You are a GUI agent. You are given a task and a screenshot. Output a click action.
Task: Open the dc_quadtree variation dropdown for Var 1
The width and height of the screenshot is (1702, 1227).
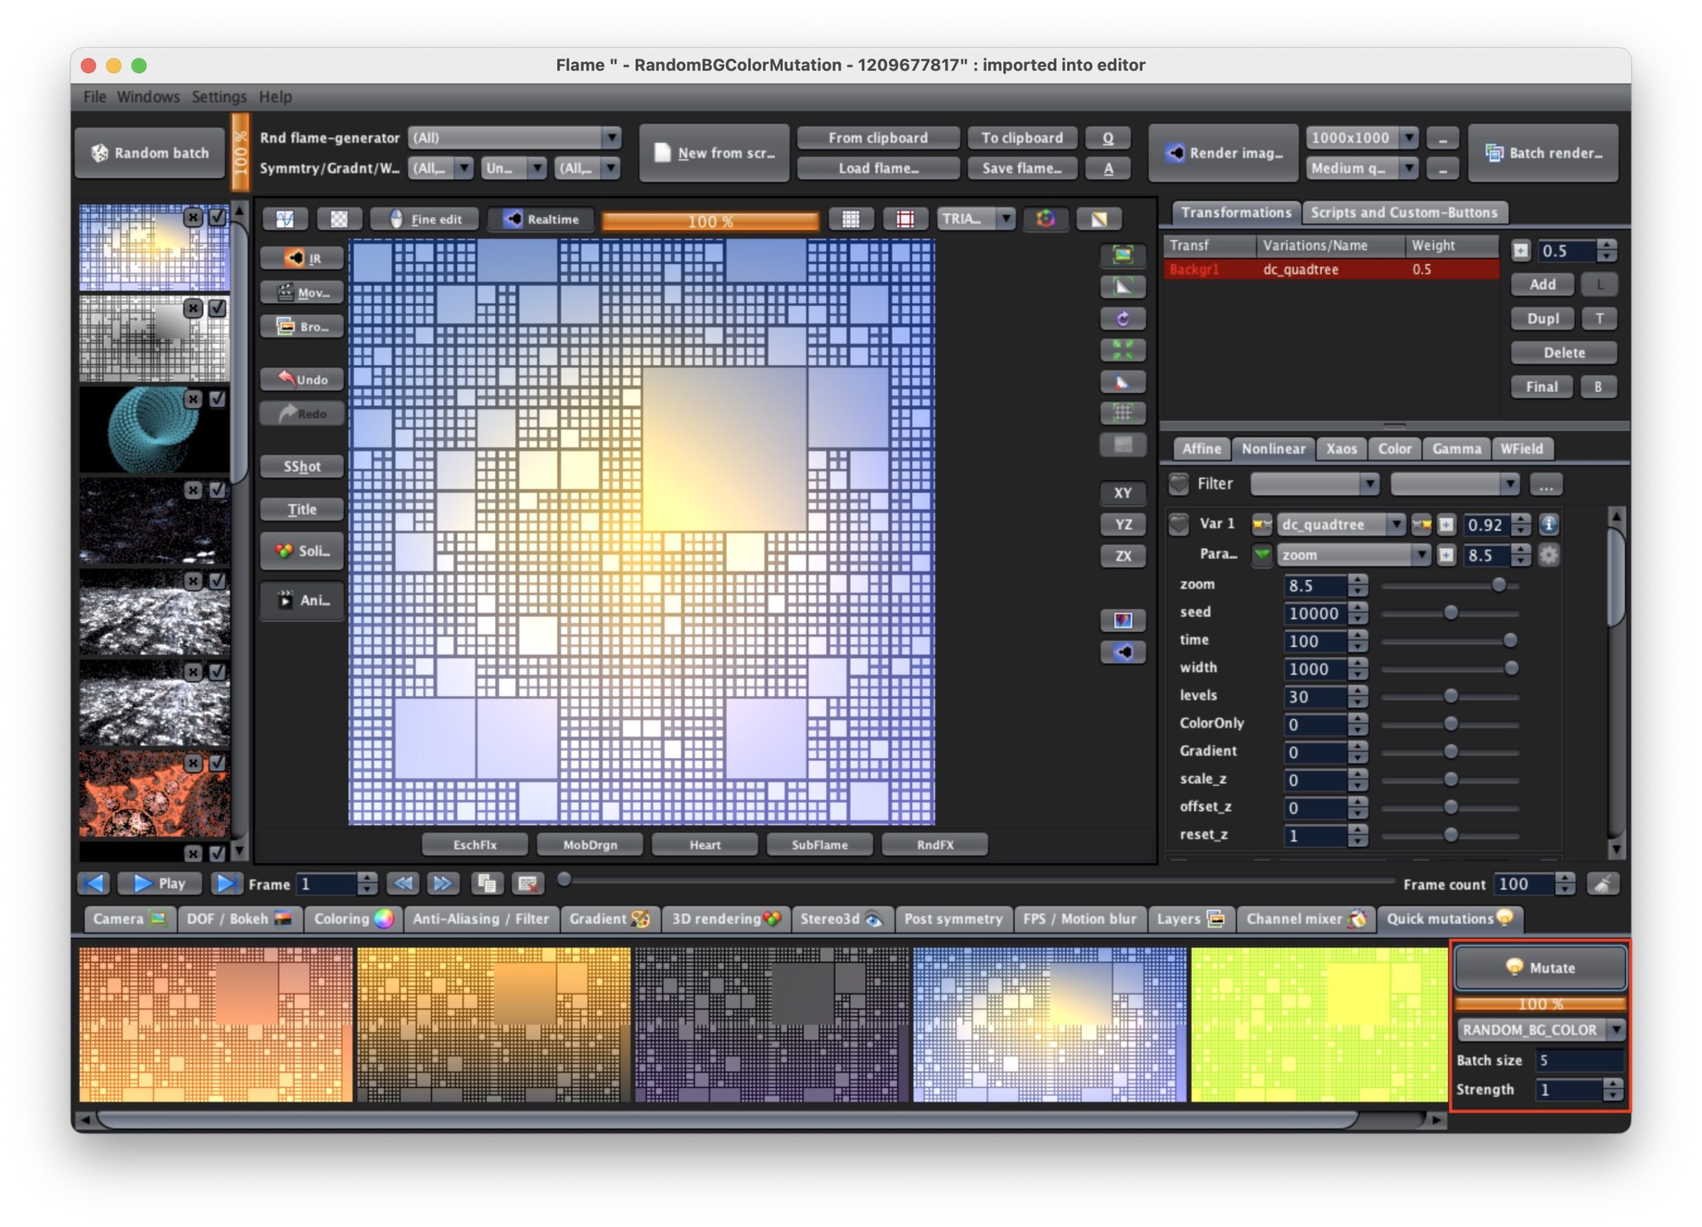coord(1341,524)
